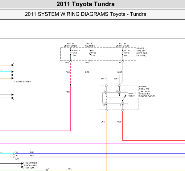The width and height of the screenshot is (185, 171).
Task: Click the MG CLT relay switch contact symbol
Action: click(x=124, y=98)
